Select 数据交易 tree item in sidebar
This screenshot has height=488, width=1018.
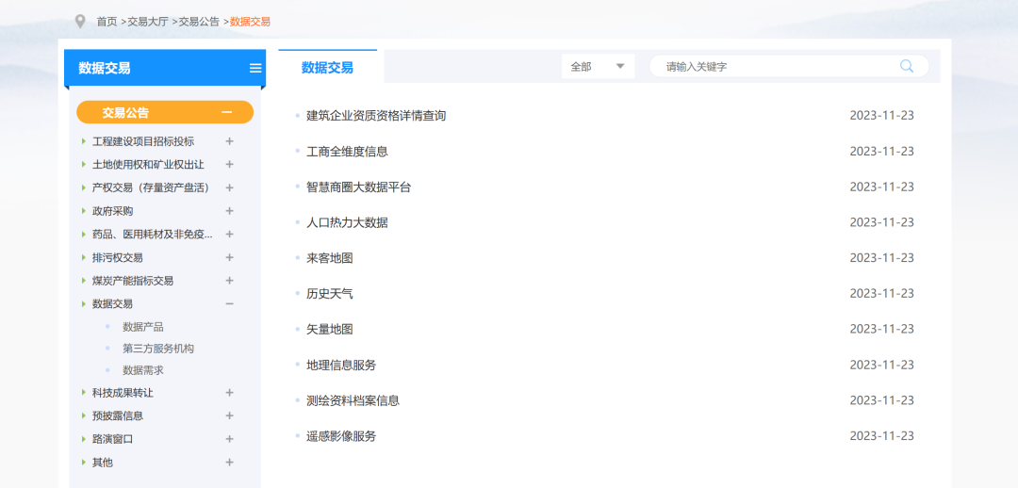[x=113, y=303]
